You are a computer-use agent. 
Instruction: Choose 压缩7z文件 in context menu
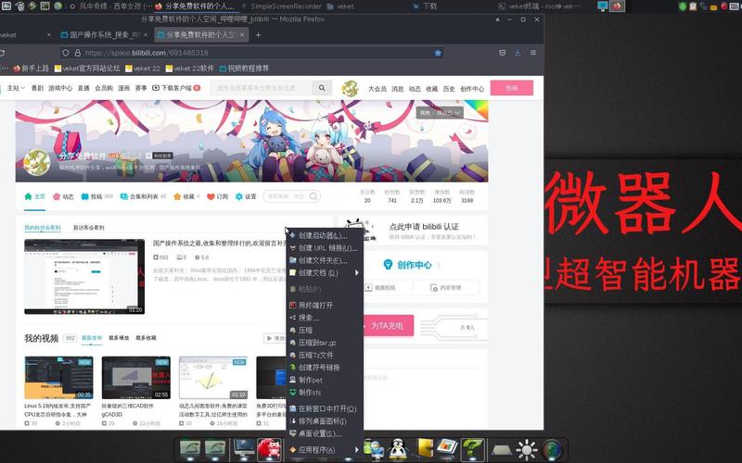point(325,355)
